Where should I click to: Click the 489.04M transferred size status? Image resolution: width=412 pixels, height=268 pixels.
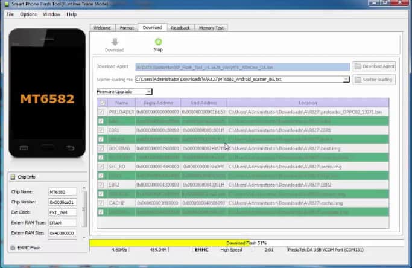158,250
